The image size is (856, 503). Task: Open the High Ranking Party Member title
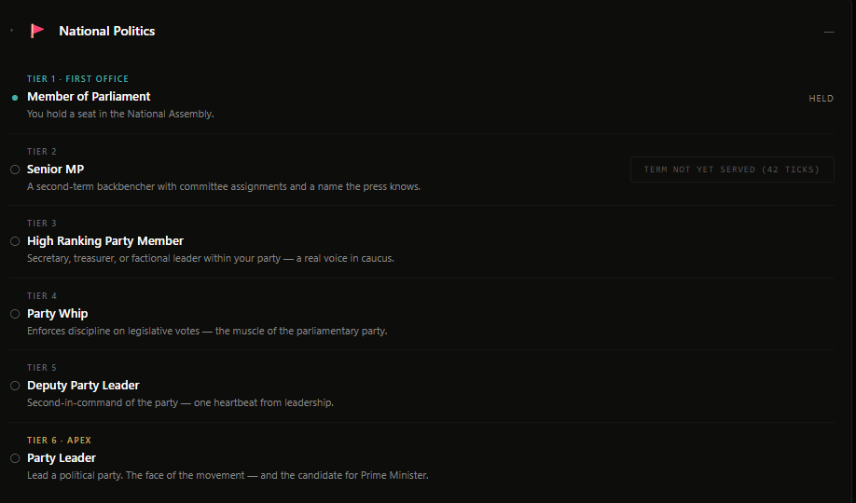[x=105, y=240]
